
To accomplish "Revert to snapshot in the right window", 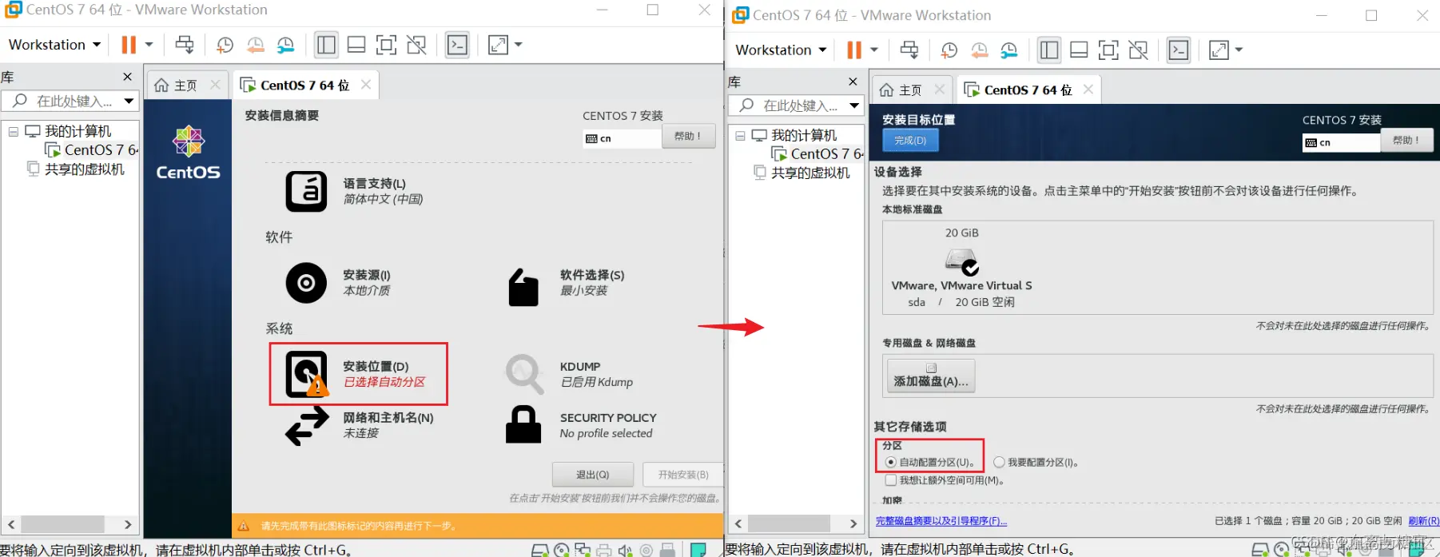I will [980, 50].
